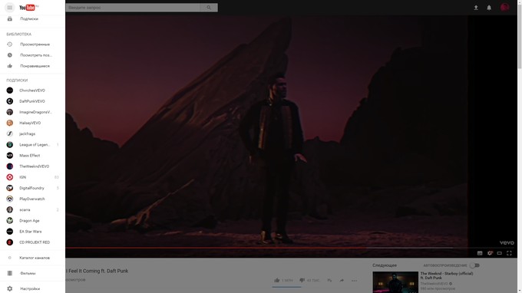Click the settings gear icon in sidebar

(x=10, y=288)
